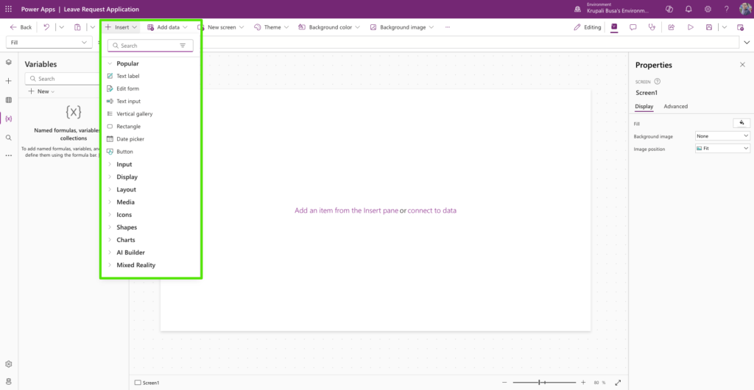This screenshot has width=754, height=390.
Task: Open Settings gear at bottom of sidebar
Action: point(8,364)
